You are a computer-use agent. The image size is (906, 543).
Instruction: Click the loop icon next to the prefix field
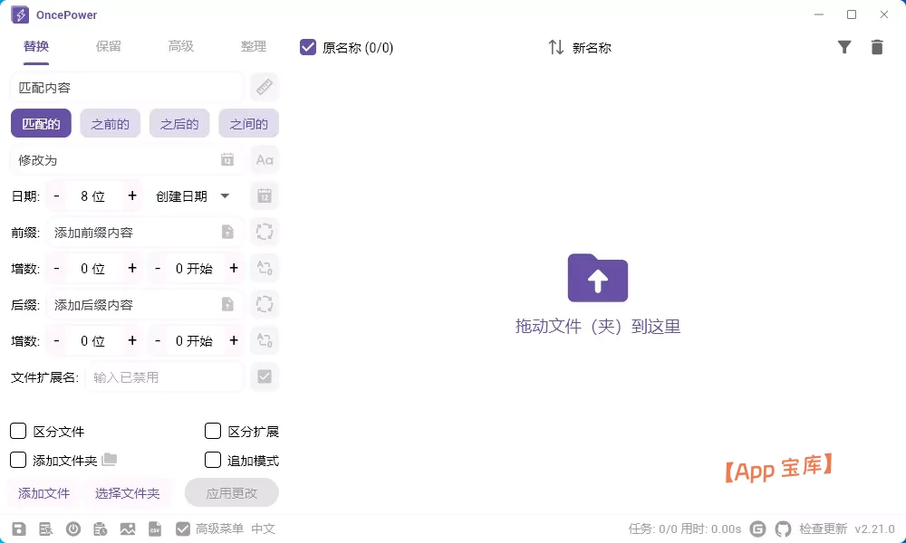click(x=264, y=232)
